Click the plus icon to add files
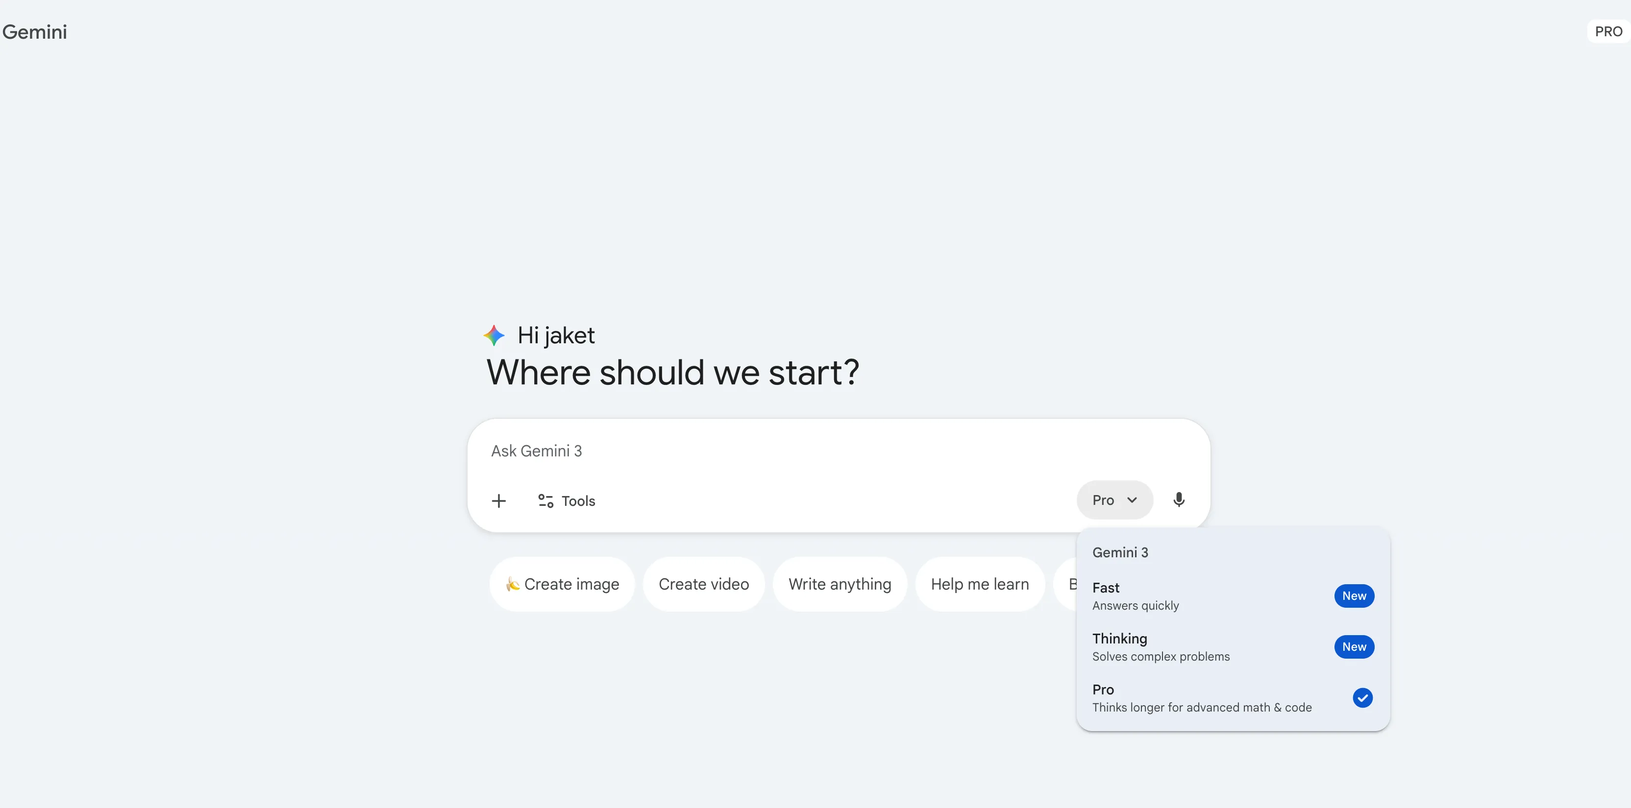Screen dimensions: 1631x808 tap(499, 501)
